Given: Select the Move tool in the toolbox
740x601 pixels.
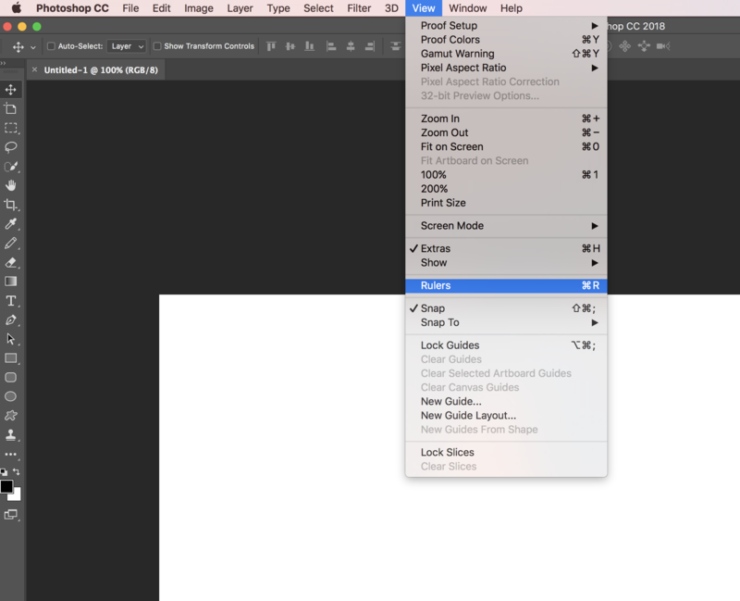Looking at the screenshot, I should click(x=10, y=89).
